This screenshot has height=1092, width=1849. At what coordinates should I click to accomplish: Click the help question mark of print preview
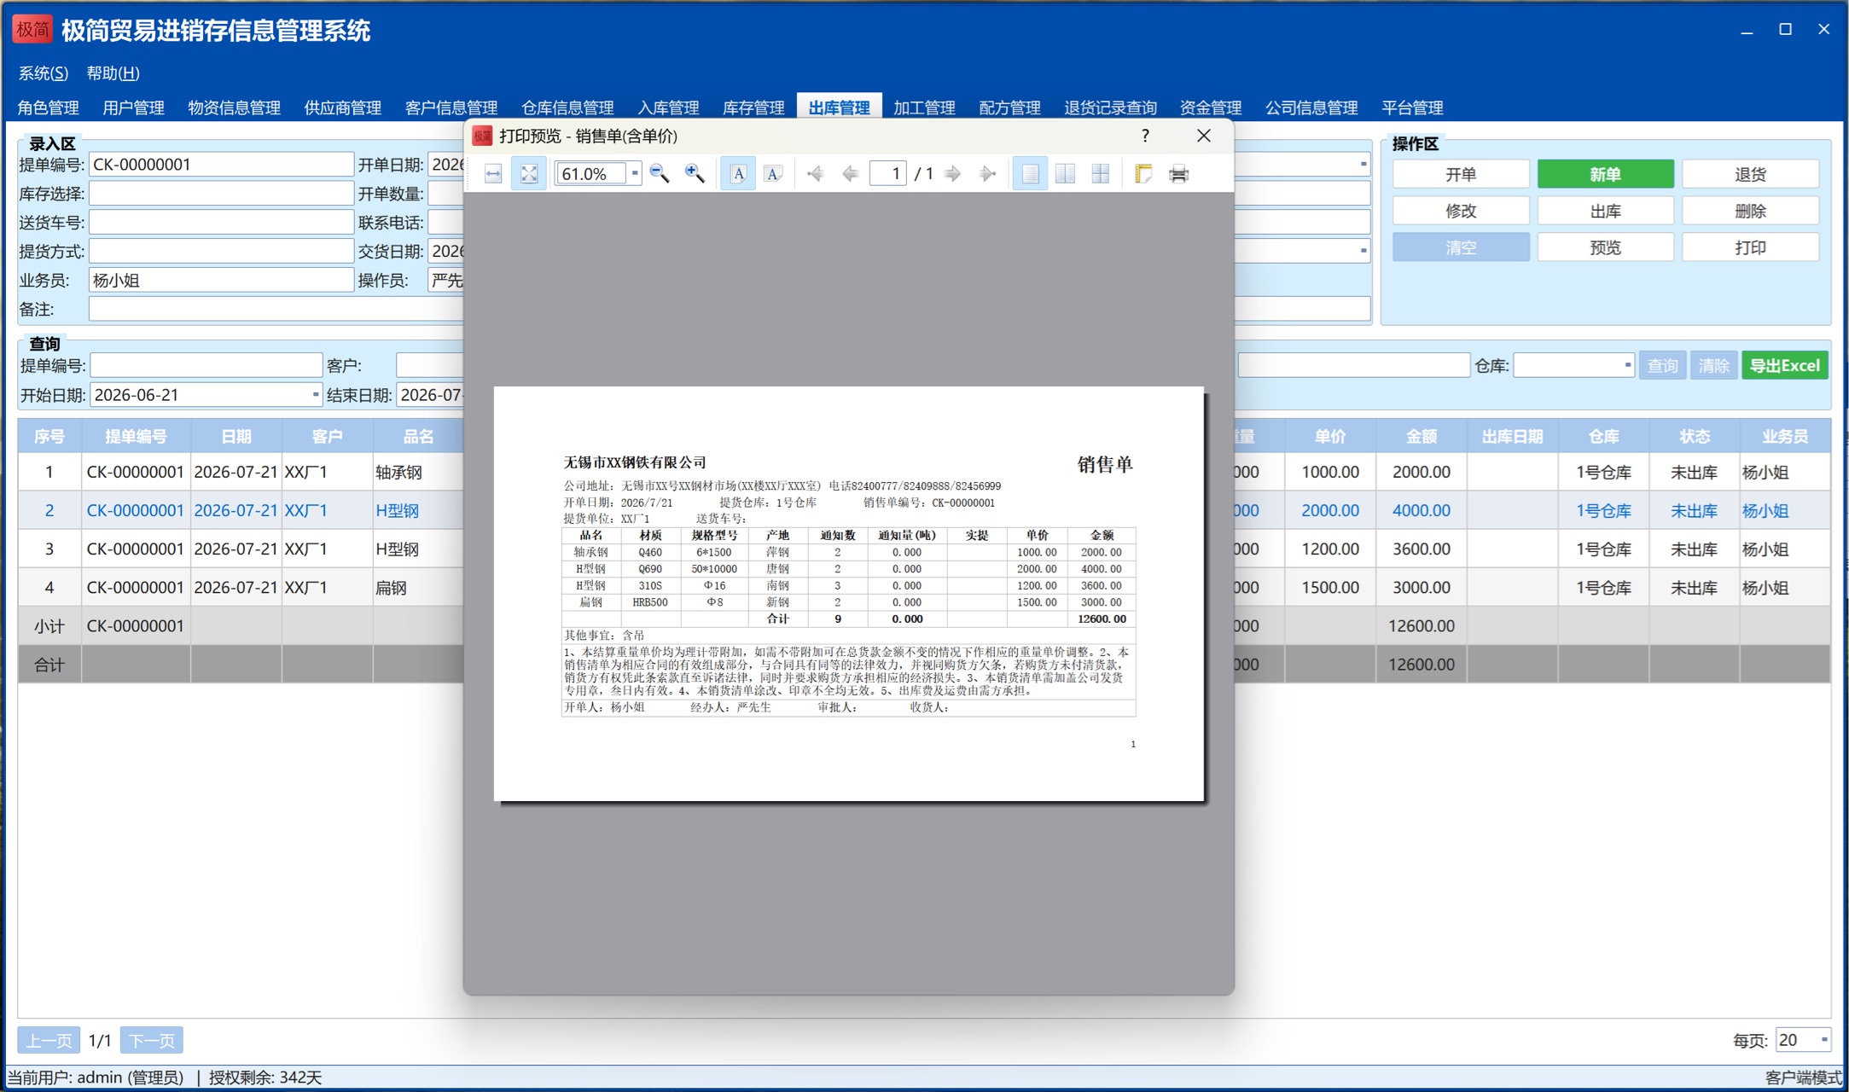click(x=1145, y=136)
